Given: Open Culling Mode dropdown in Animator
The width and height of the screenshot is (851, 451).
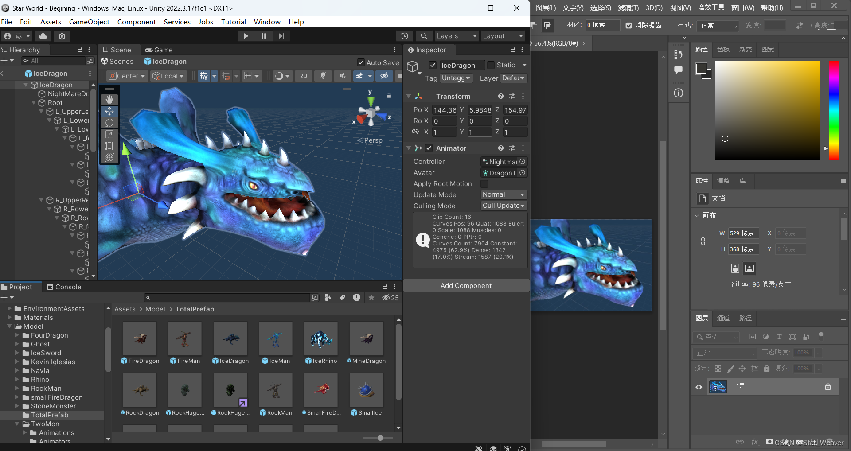Looking at the screenshot, I should tap(504, 206).
